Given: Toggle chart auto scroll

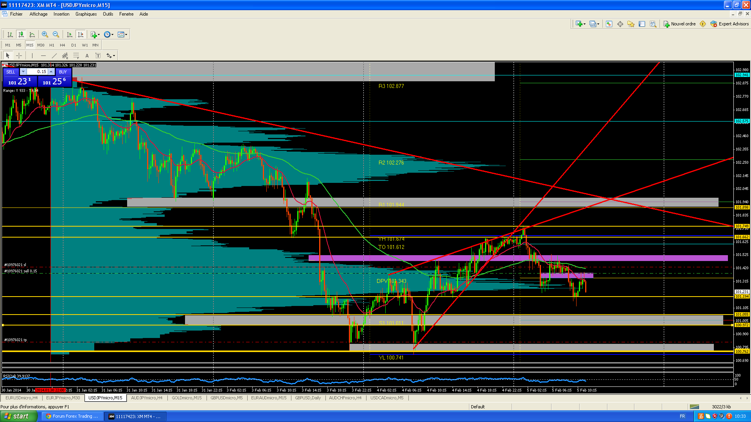Looking at the screenshot, I should [x=70, y=34].
